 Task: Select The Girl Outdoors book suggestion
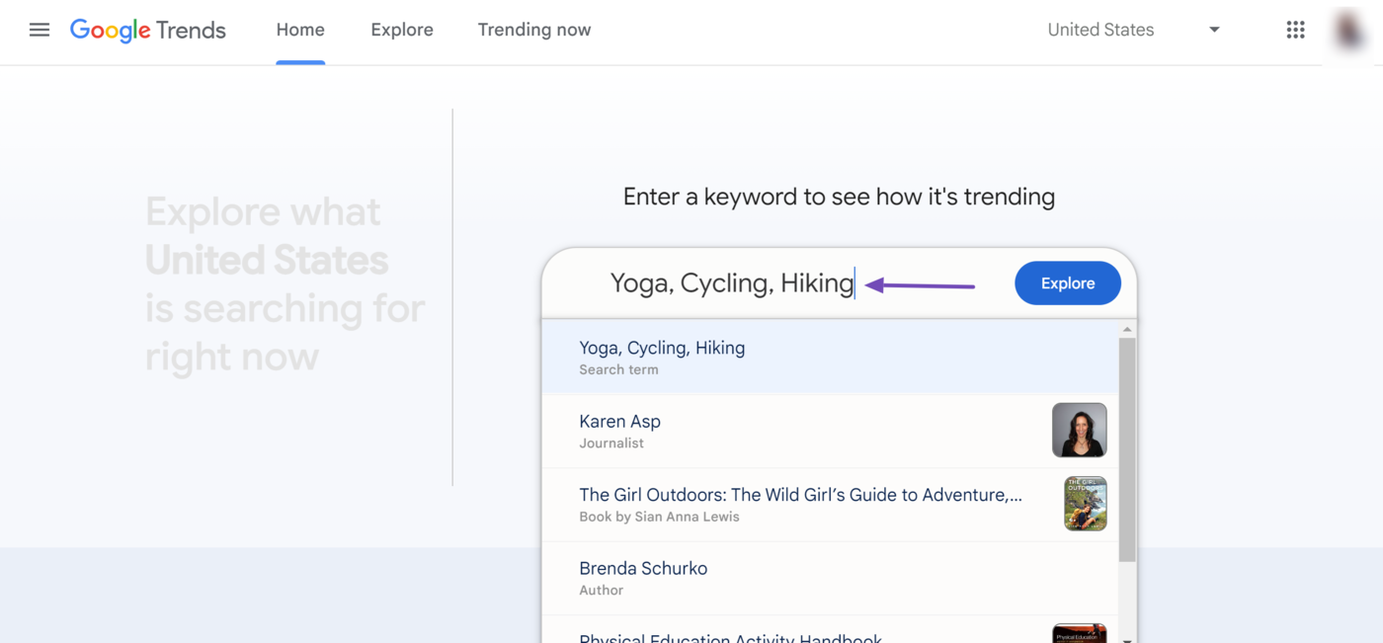pos(830,505)
